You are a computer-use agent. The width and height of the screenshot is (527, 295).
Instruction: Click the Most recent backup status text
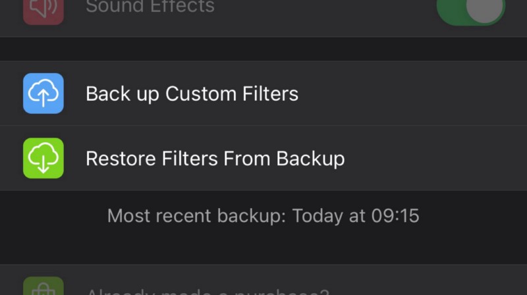click(x=263, y=215)
